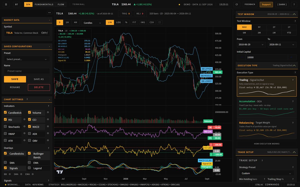
Task: Open the Select preset dropdown
Action: [x=27, y=59]
